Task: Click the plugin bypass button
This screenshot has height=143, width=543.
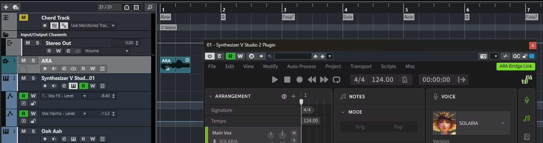Action: click(x=219, y=56)
